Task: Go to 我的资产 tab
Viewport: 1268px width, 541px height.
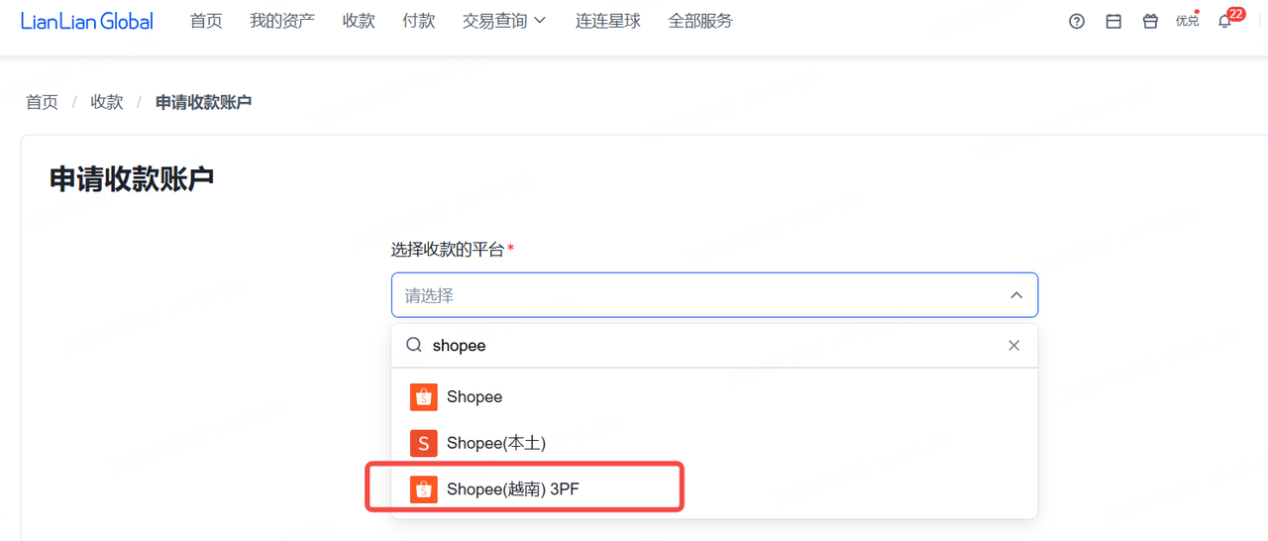Action: (x=282, y=21)
